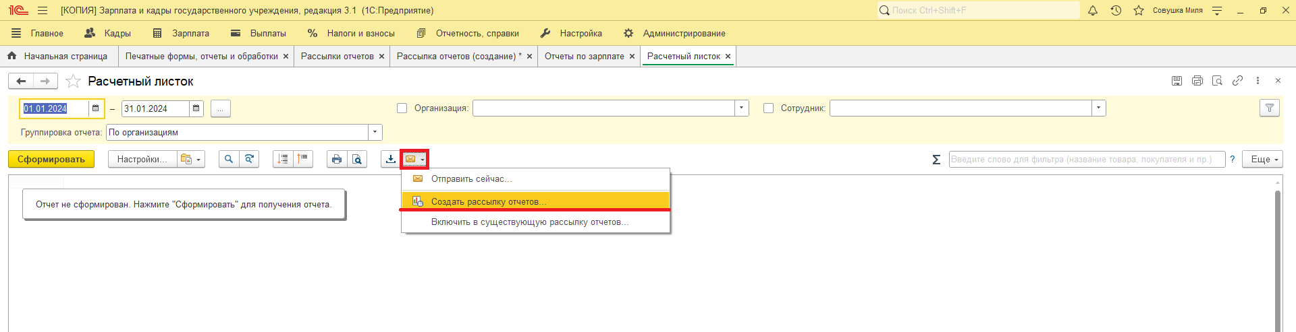Save document with floppy disk icon
1296x332 pixels.
[1177, 81]
